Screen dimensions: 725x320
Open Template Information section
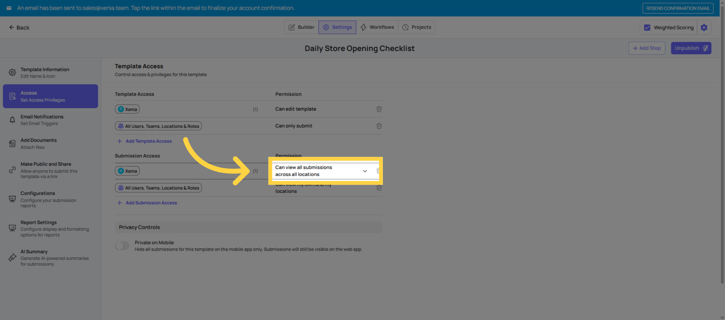click(51, 73)
